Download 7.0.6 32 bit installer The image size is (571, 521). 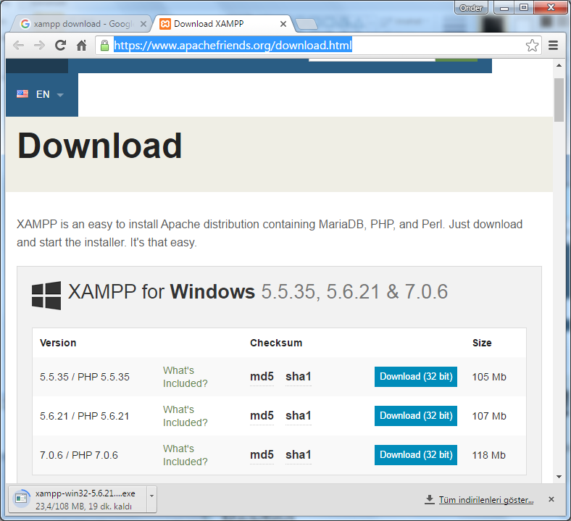click(x=416, y=455)
